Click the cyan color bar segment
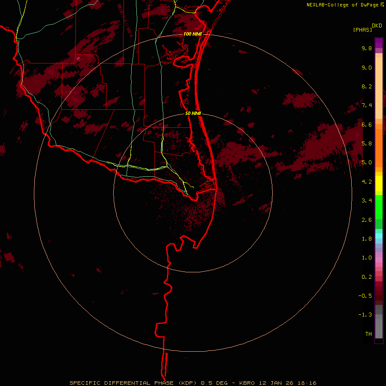This screenshot has width=386, height=386. [379, 236]
